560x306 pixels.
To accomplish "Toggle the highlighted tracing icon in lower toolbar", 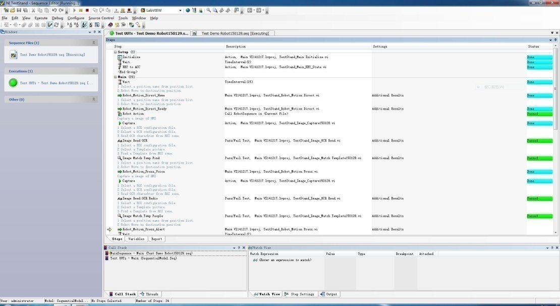I will [x=84, y=25].
